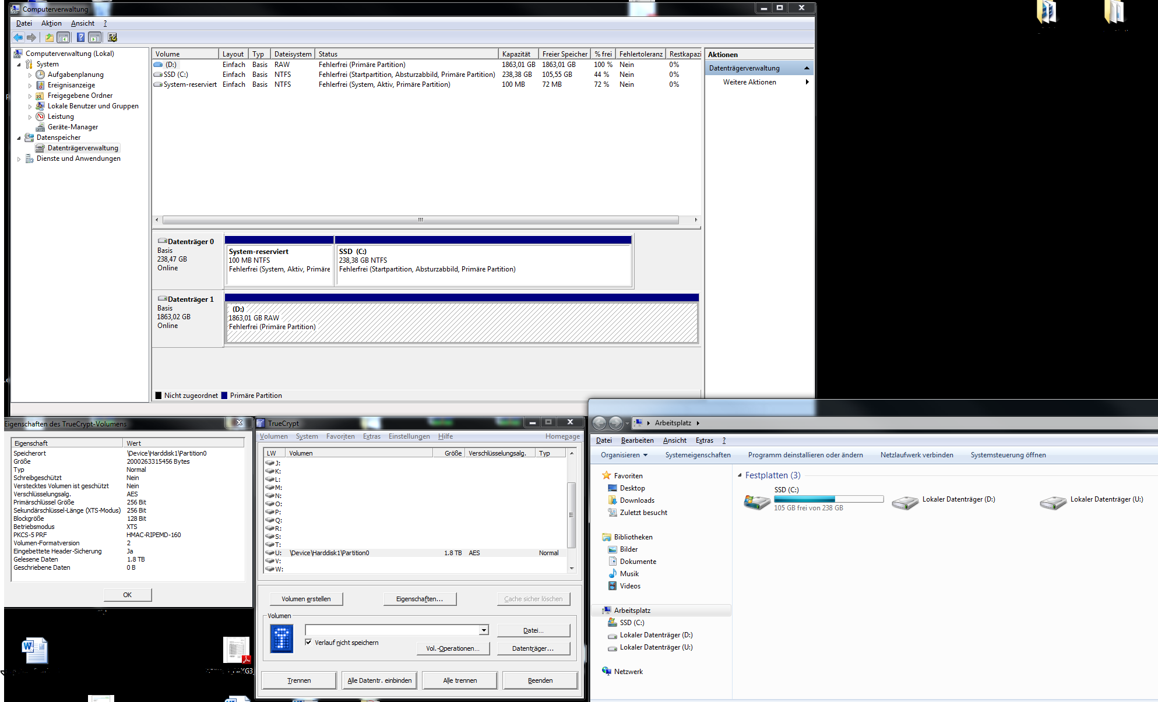Viewport: 1158px width, 702px height.
Task: Open Geräte-Manager in the tree
Action: [72, 127]
